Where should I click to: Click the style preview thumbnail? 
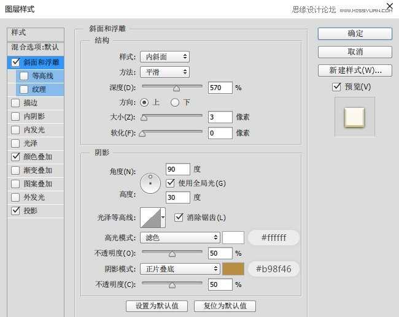(355, 116)
